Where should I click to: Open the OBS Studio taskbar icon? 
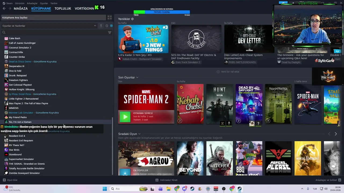pos(224,189)
